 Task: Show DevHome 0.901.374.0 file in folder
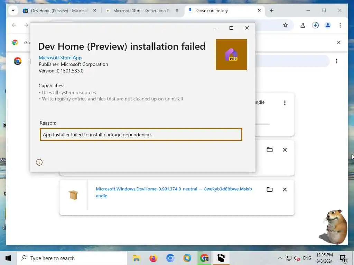click(270, 189)
